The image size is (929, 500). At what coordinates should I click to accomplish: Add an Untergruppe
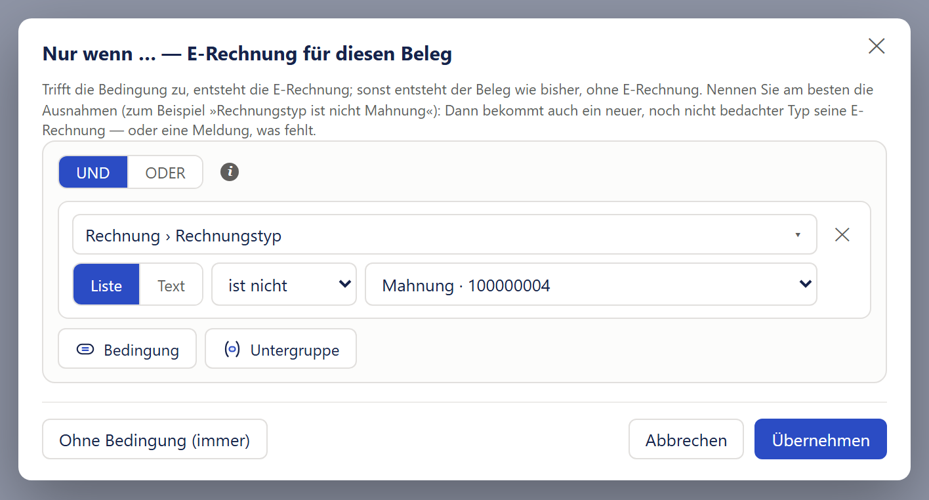281,349
